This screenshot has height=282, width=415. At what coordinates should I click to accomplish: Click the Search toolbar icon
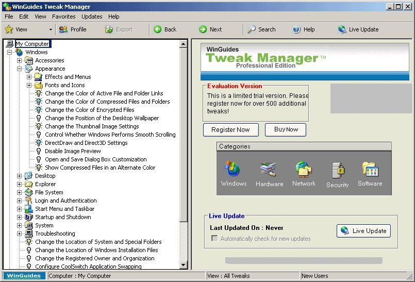tap(252, 29)
